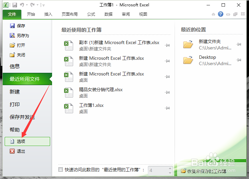The height and width of the screenshot is (179, 249).
Task: Click 退出 to exit Excel
Action: pyautogui.click(x=17, y=151)
